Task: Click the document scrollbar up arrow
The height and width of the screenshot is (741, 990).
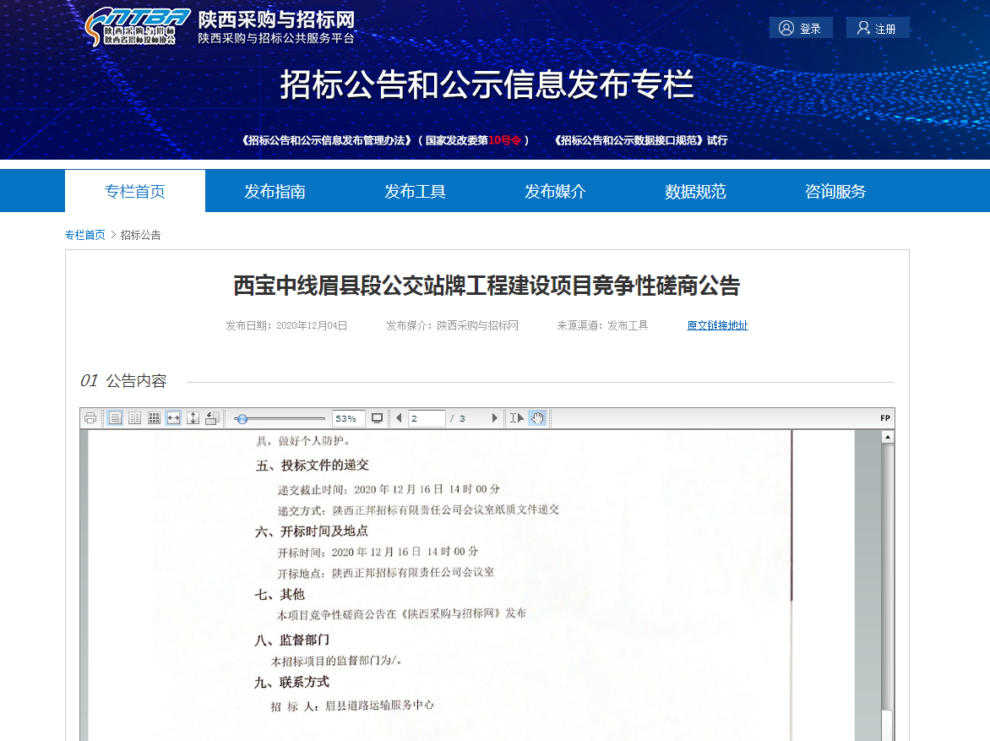Action: point(887,438)
